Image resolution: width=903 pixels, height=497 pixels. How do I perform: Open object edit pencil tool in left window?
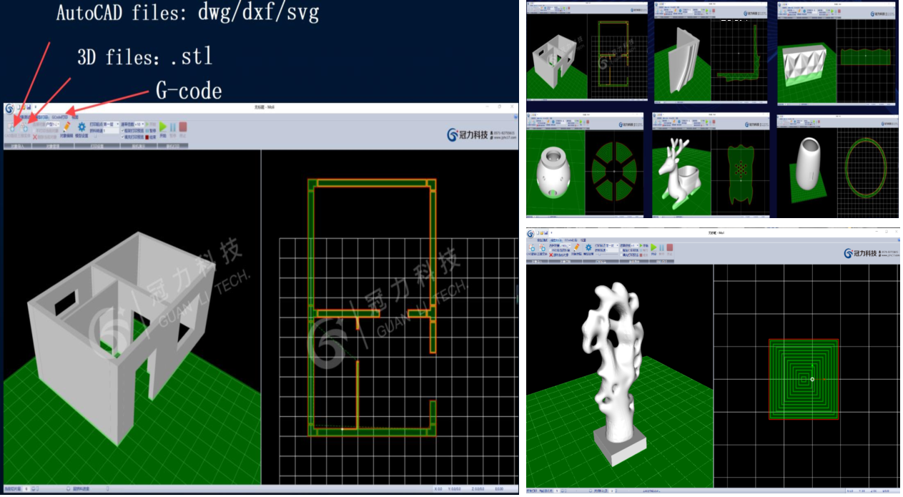[x=66, y=127]
